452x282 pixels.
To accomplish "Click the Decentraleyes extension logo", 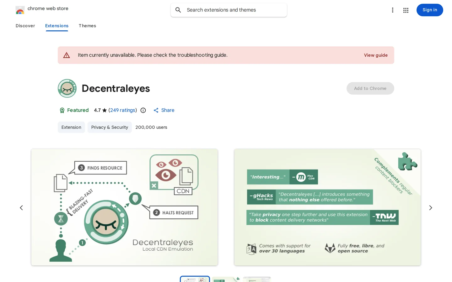I will (67, 88).
